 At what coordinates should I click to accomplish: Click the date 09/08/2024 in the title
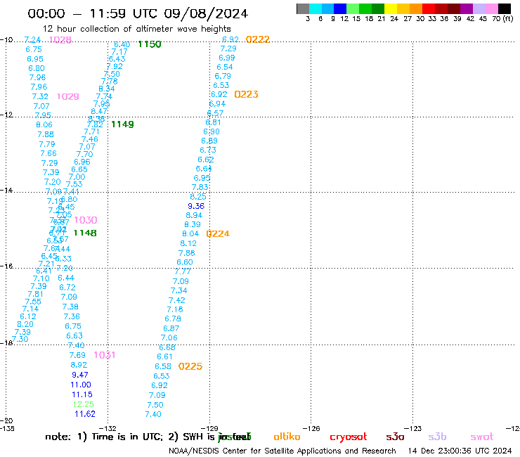tap(206, 13)
